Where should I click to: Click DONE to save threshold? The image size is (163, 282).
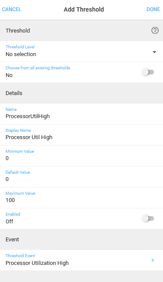pos(153,9)
